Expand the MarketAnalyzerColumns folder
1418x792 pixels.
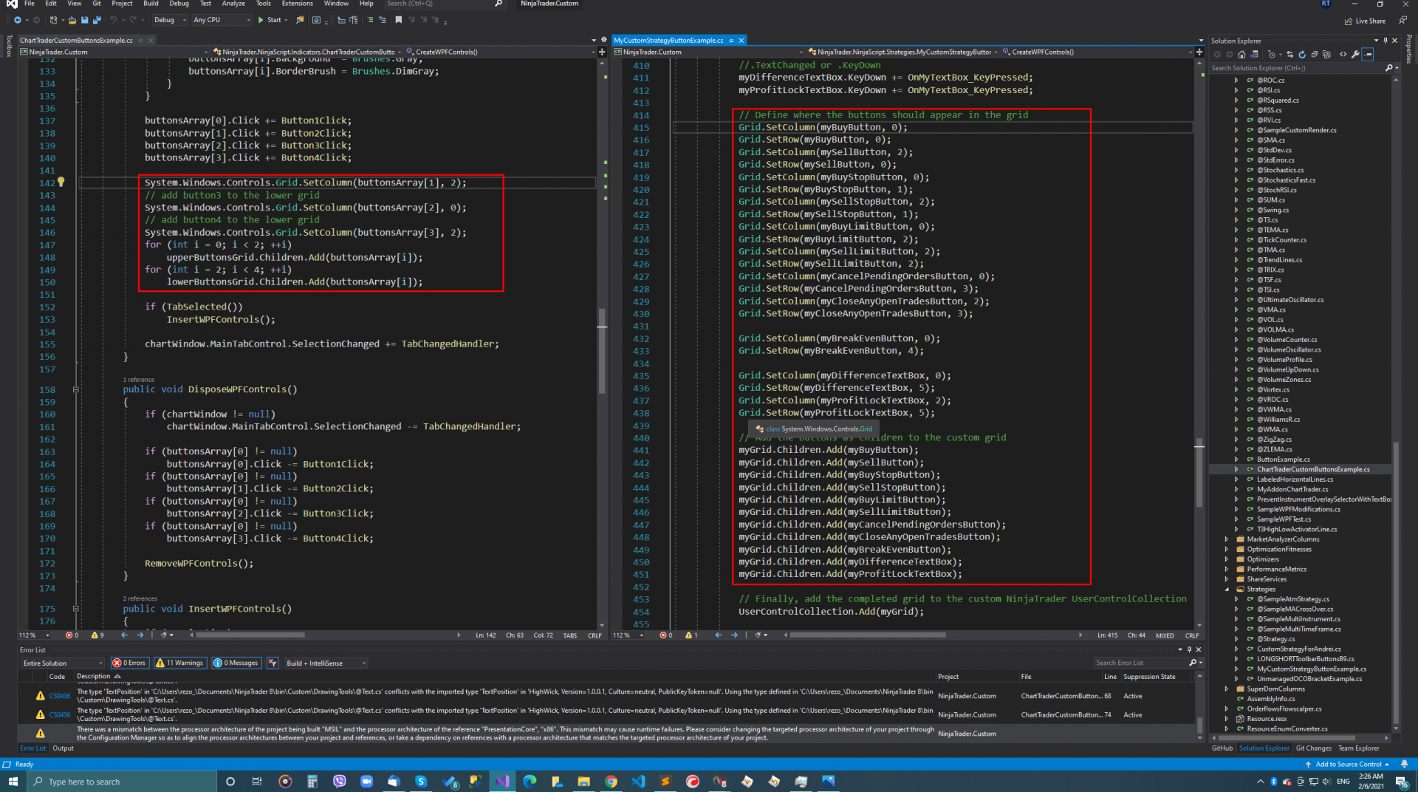1227,539
